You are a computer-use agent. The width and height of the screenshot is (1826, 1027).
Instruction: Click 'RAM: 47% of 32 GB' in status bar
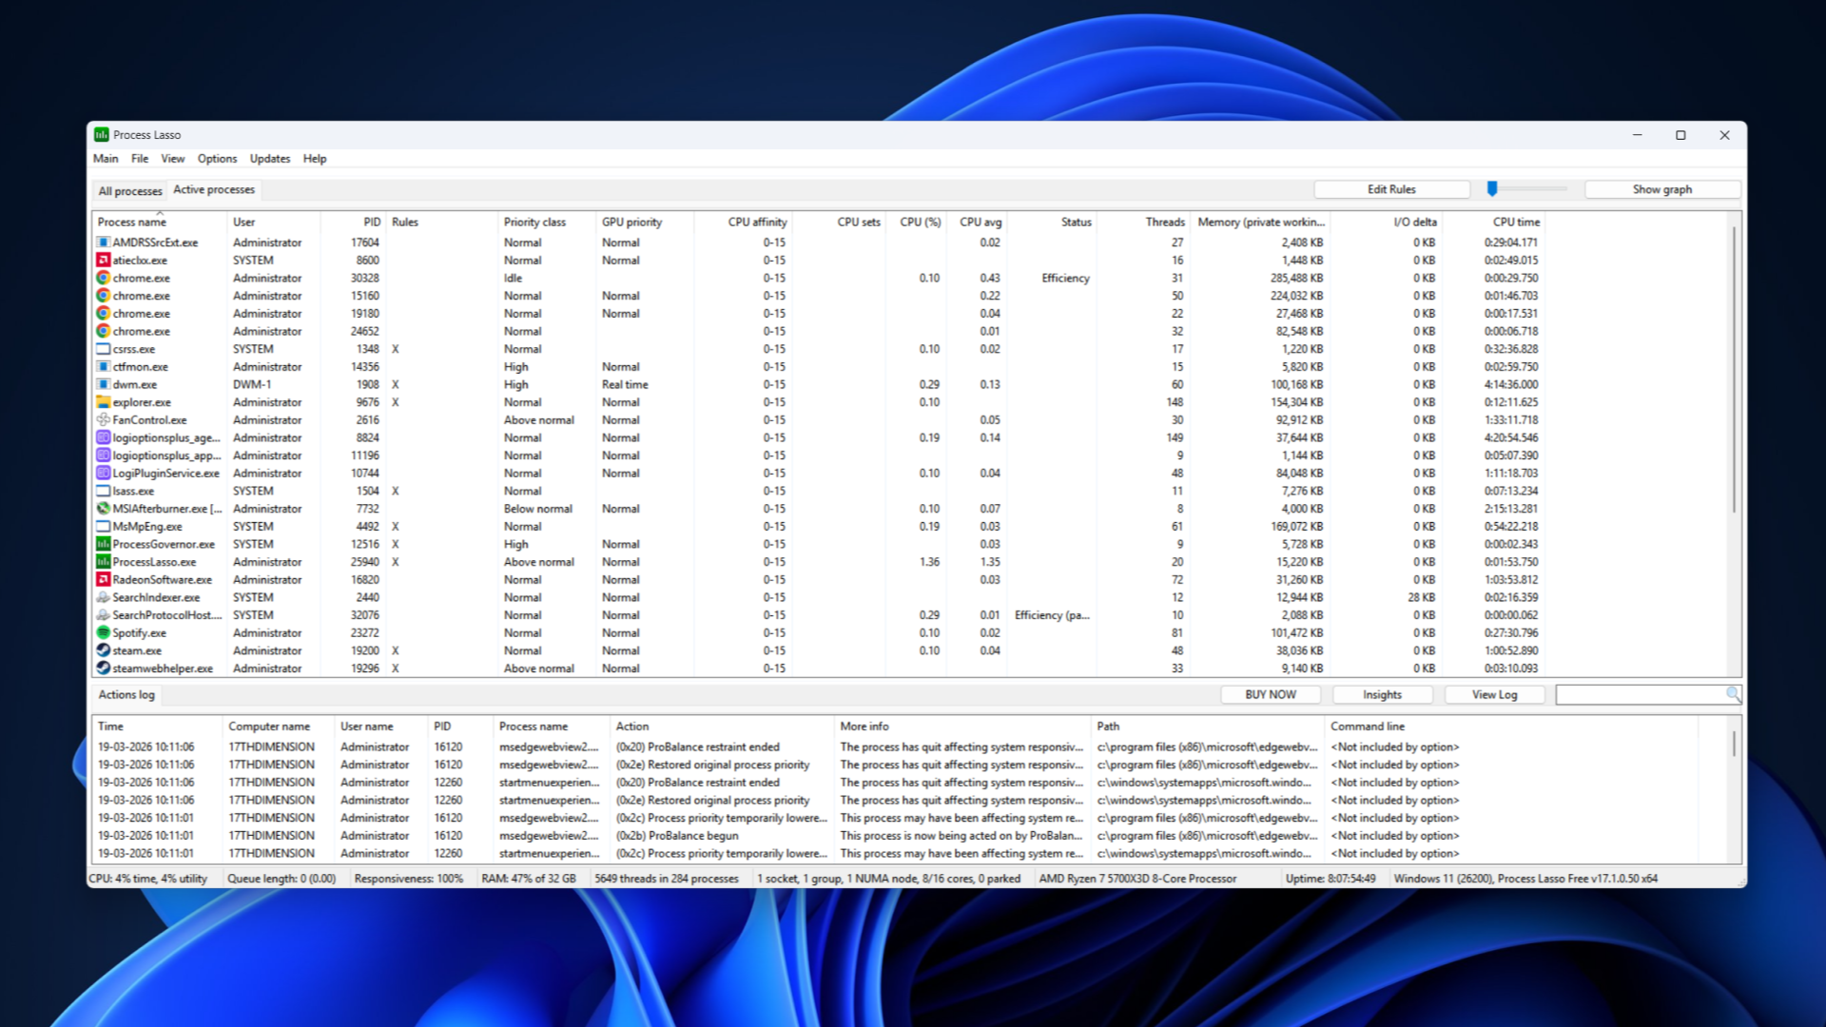tap(529, 879)
